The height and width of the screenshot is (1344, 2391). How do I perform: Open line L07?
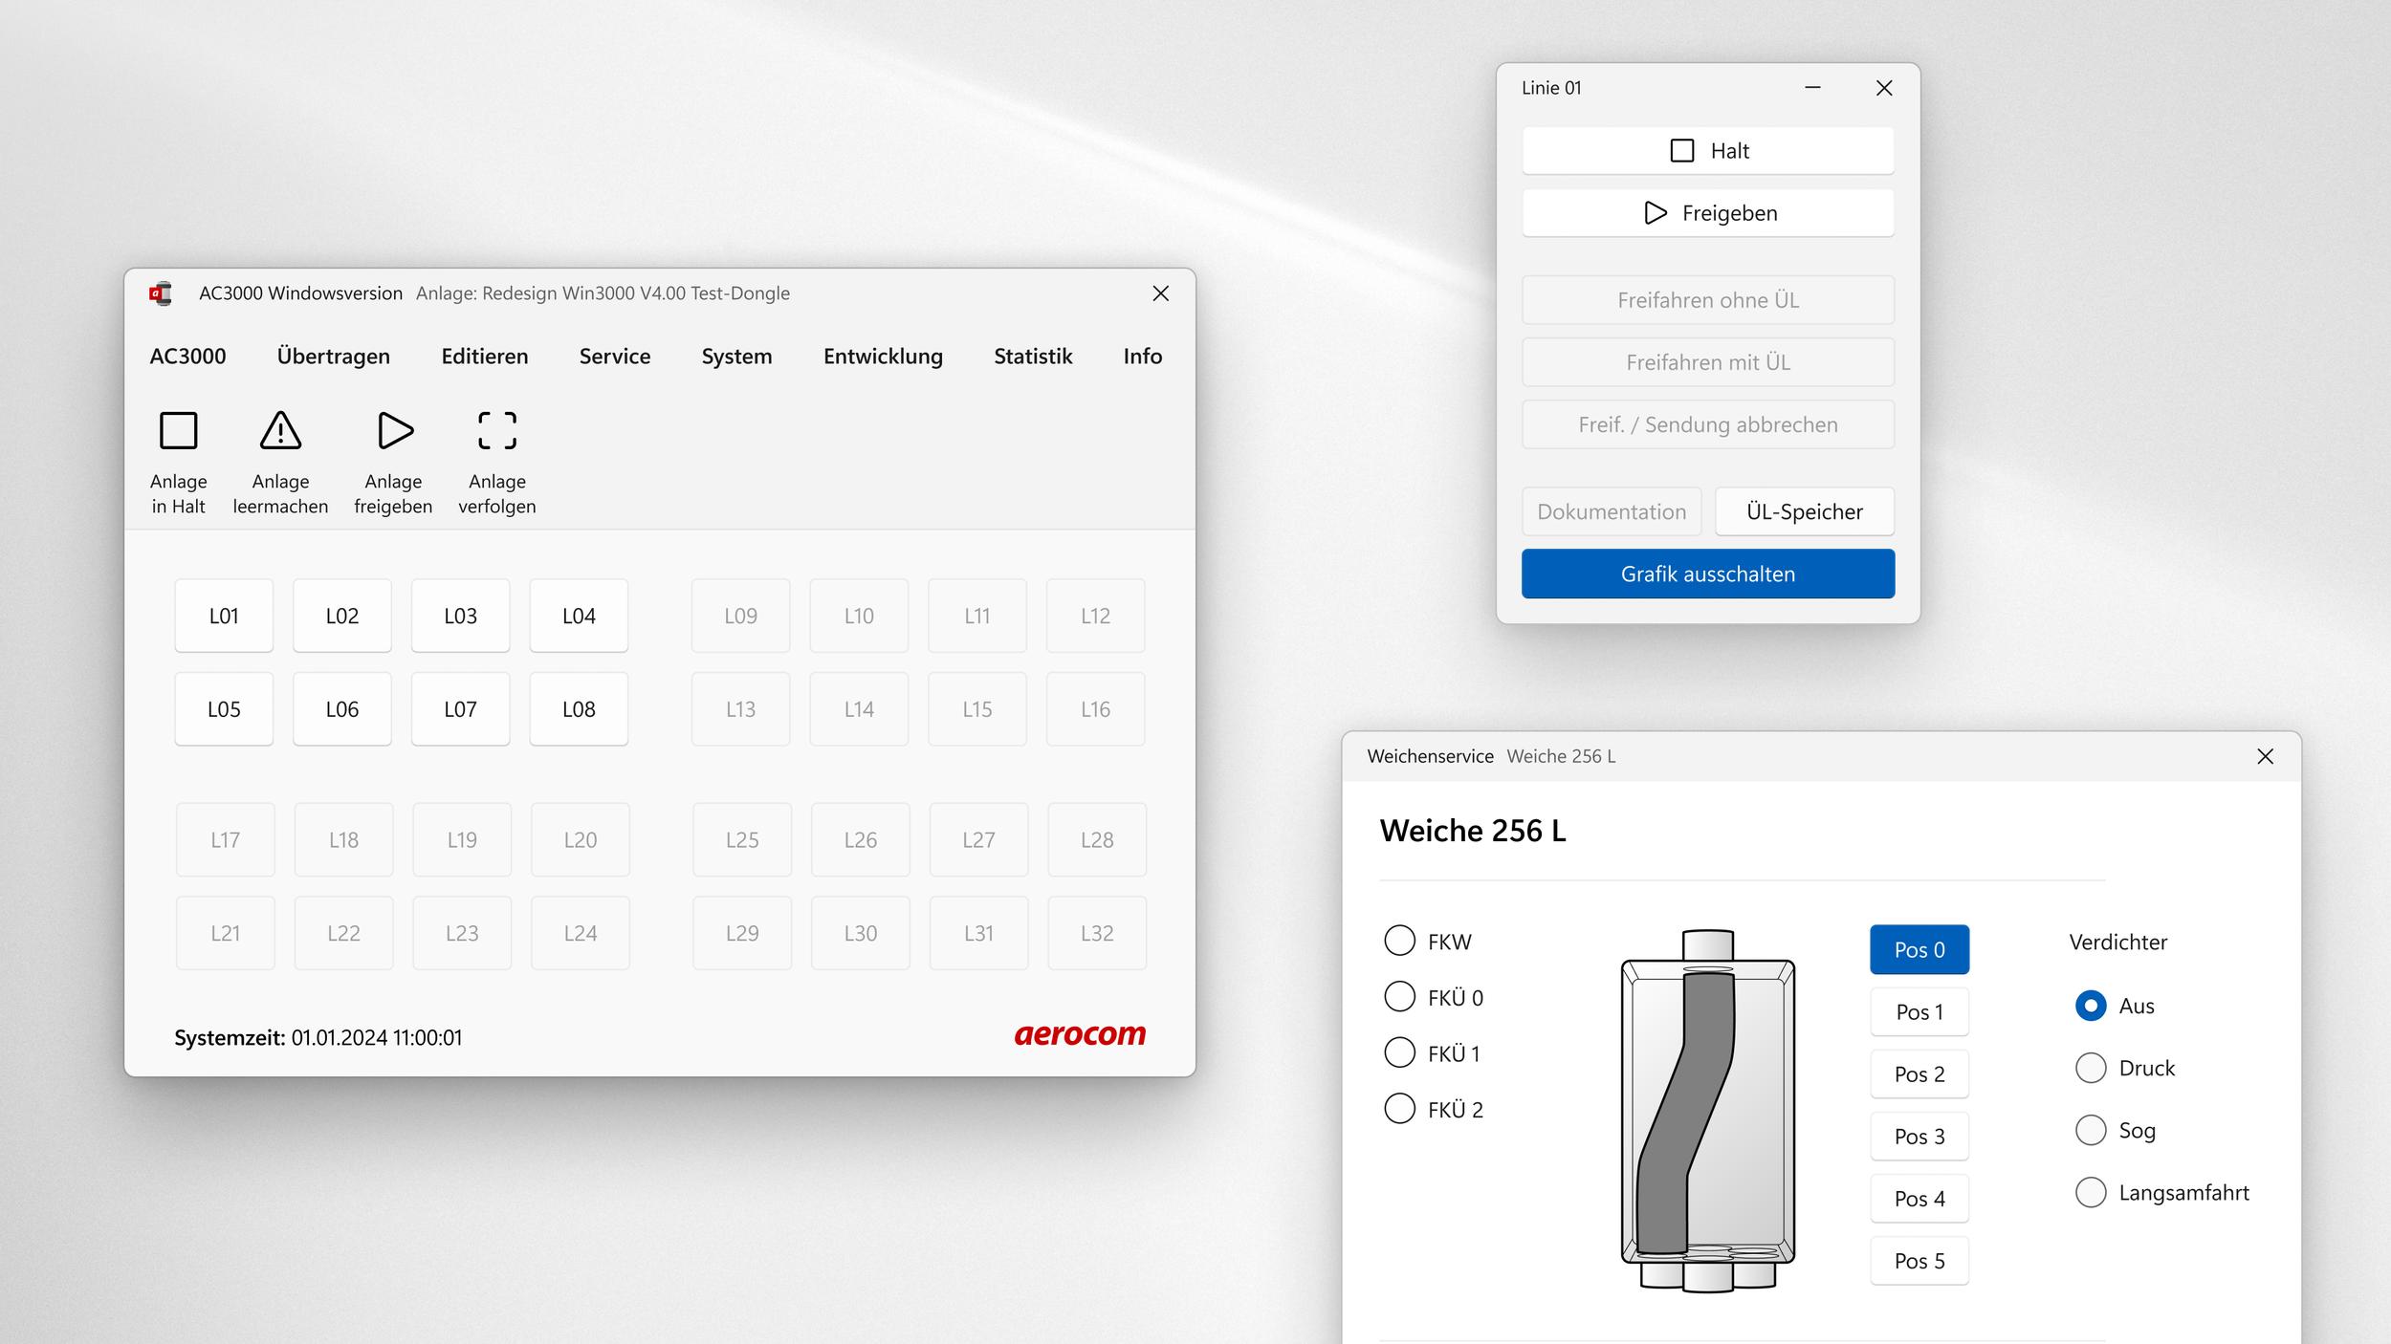coord(460,709)
